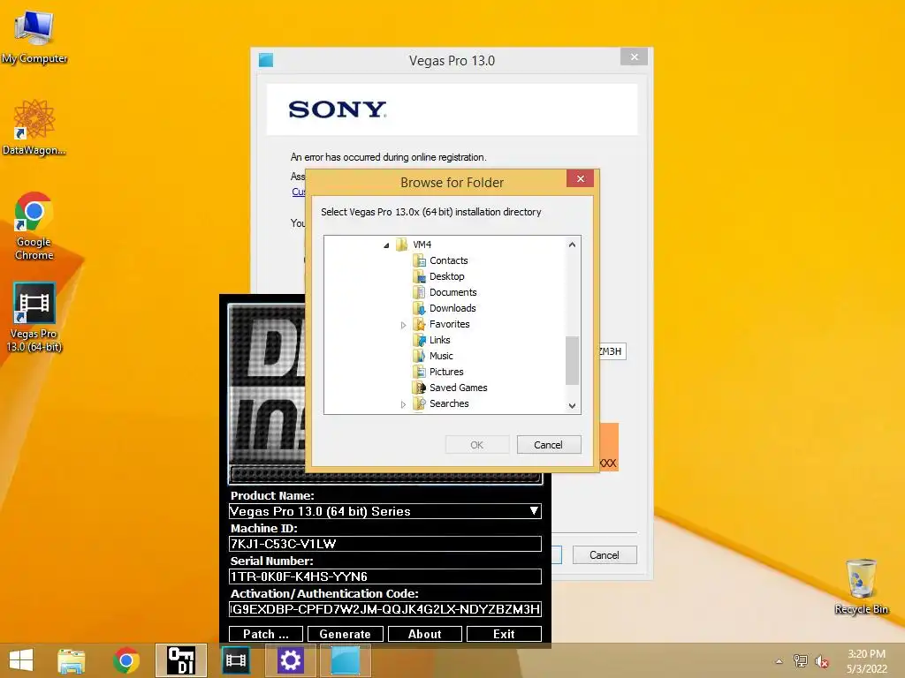Image resolution: width=905 pixels, height=678 pixels.
Task: Switch to the blue installer taskbar icon
Action: point(346,660)
